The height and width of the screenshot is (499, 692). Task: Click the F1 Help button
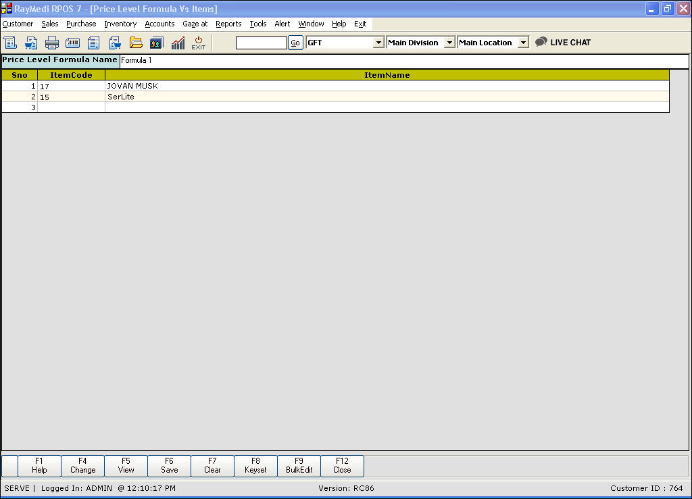point(39,466)
